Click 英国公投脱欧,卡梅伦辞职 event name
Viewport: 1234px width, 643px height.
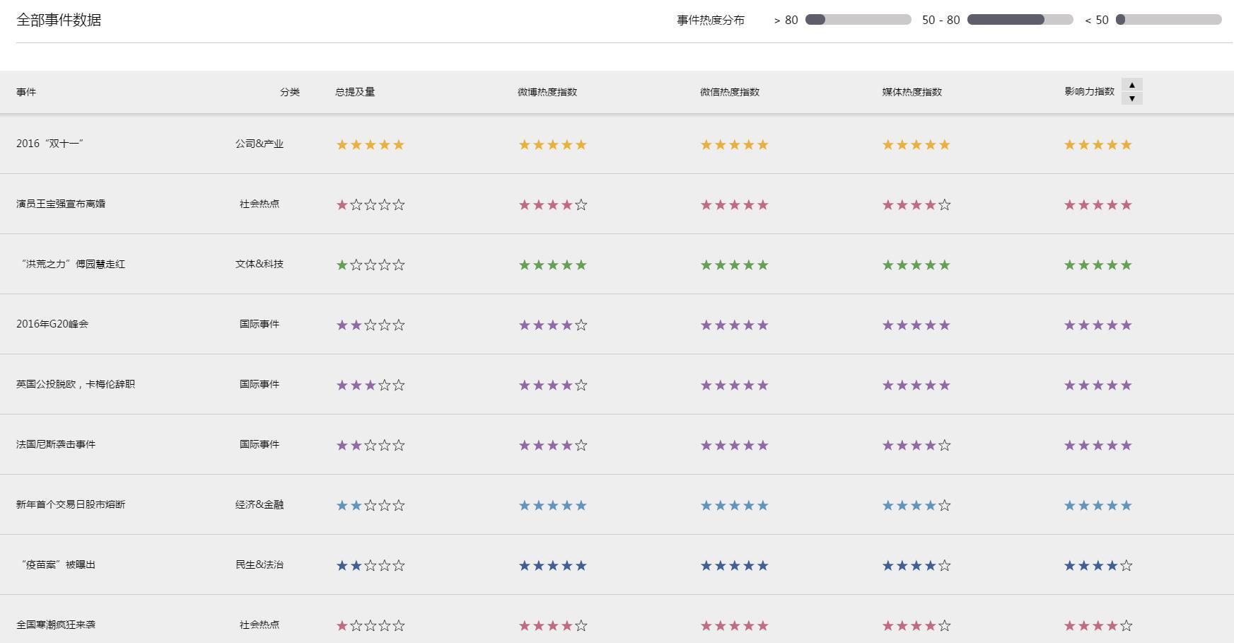(76, 384)
